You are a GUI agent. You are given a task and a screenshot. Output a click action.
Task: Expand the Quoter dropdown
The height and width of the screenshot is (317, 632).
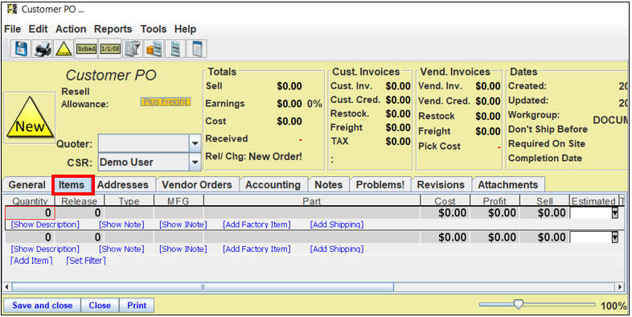click(195, 143)
